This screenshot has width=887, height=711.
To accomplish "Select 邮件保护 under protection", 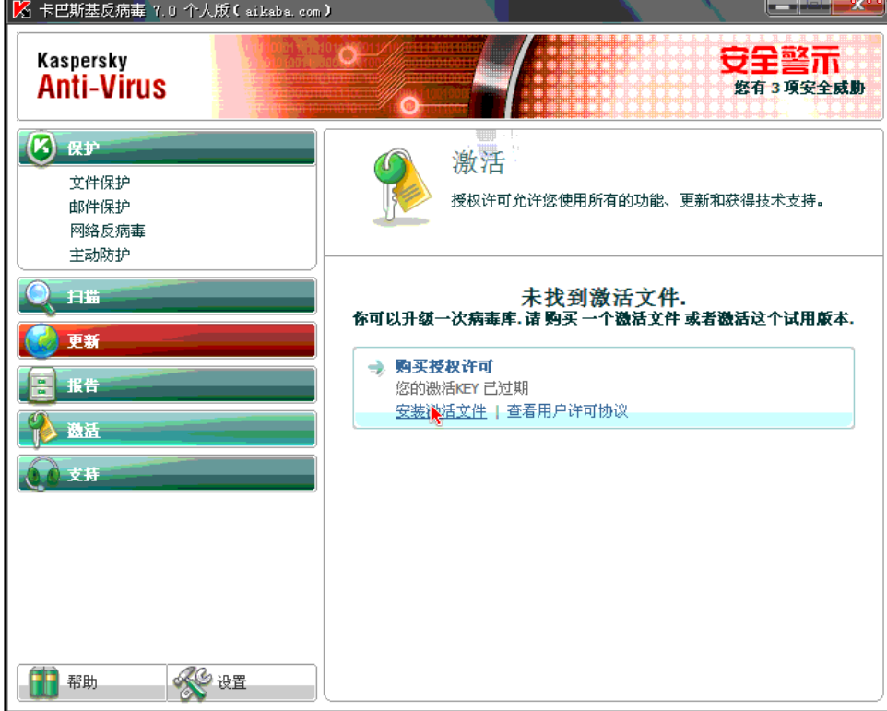I will 100,207.
